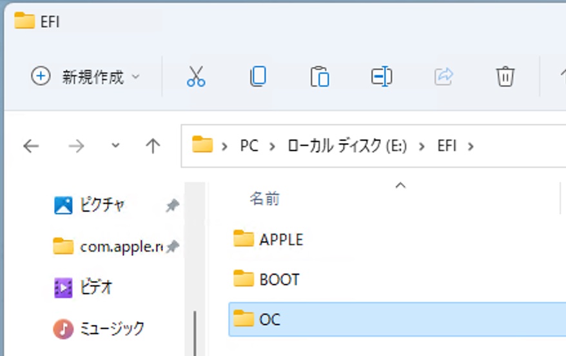Expand chevron after PC in breadcrumb

[272, 146]
